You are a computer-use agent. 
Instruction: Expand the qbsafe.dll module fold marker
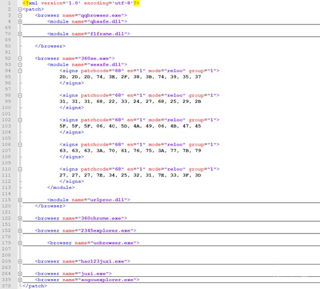(20, 22)
